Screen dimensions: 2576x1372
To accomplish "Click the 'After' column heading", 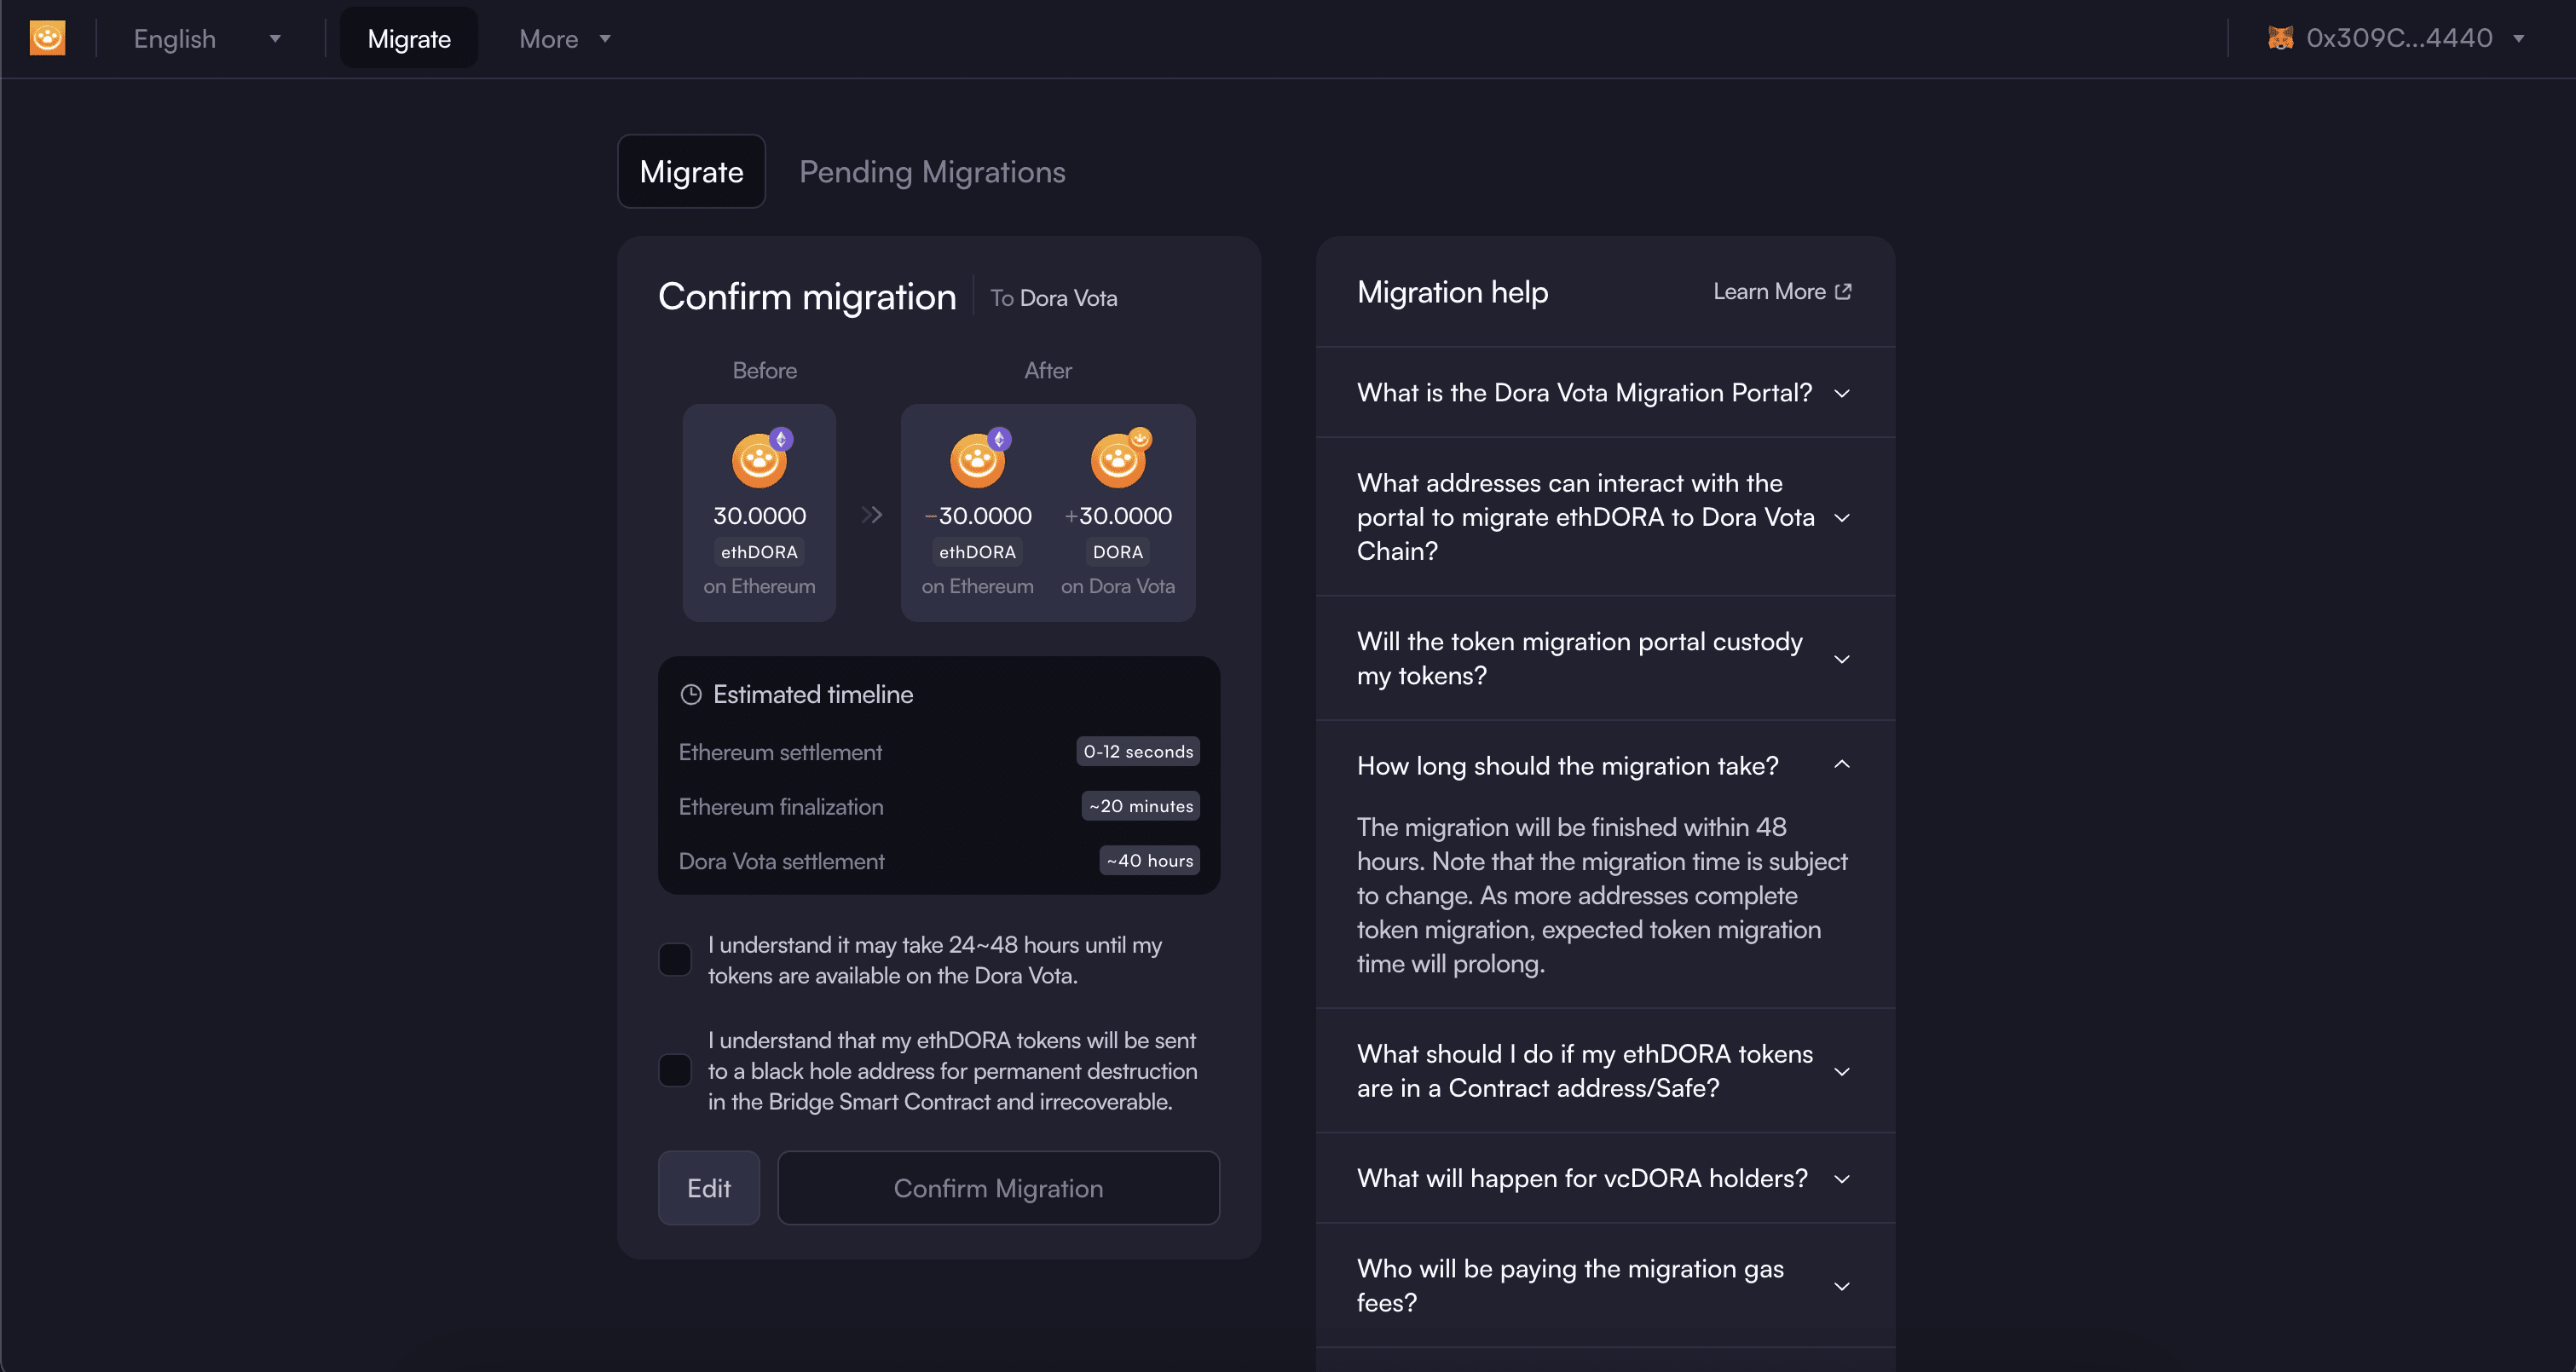I will [x=1048, y=370].
